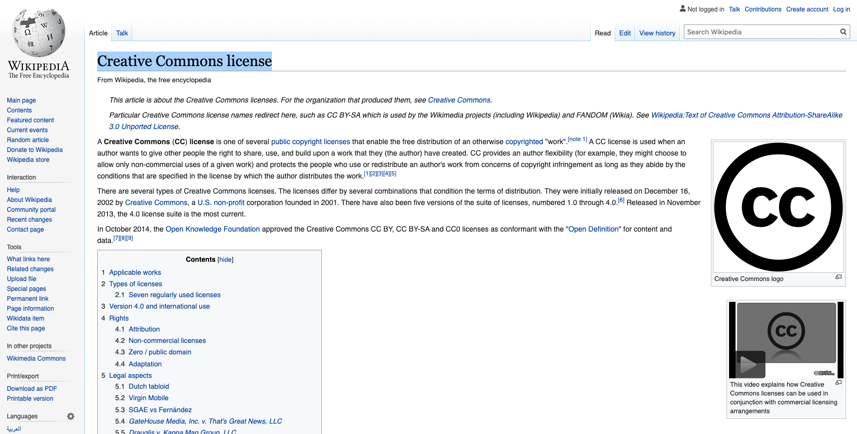Jump to the Rights section in Contents
This screenshot has height=434, width=857.
pyautogui.click(x=119, y=318)
